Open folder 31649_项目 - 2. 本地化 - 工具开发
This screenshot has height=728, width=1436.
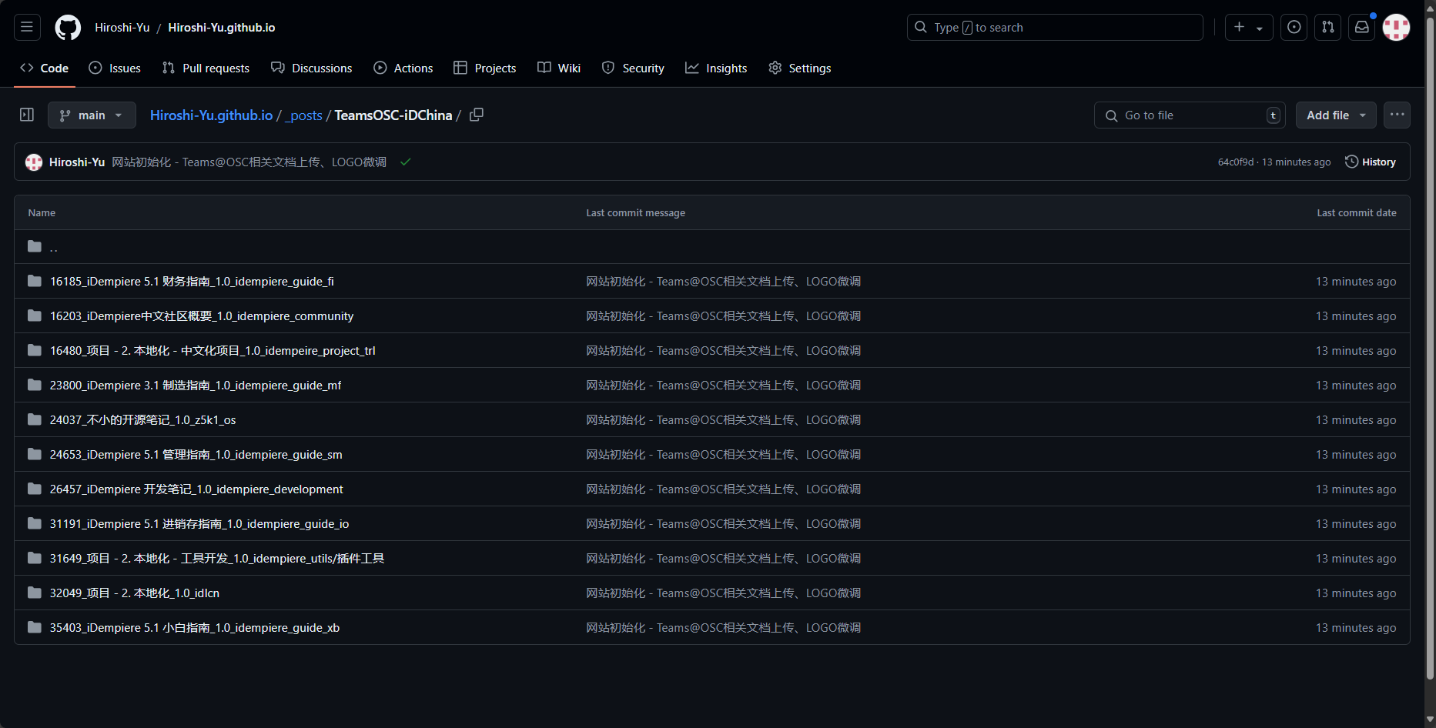click(x=217, y=559)
